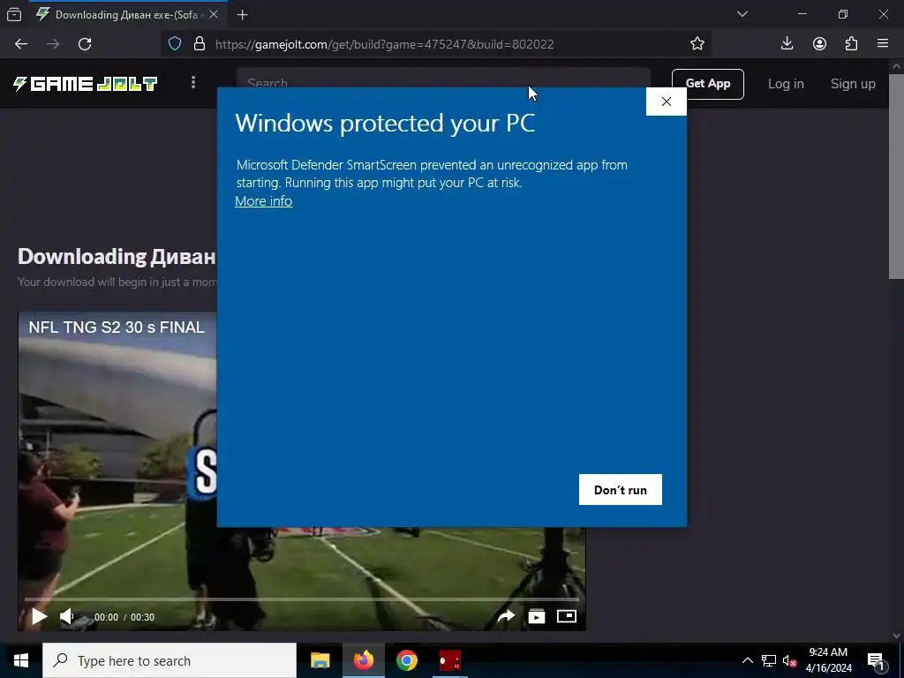This screenshot has width=904, height=678.
Task: Bookmark this page with the star
Action: (697, 44)
